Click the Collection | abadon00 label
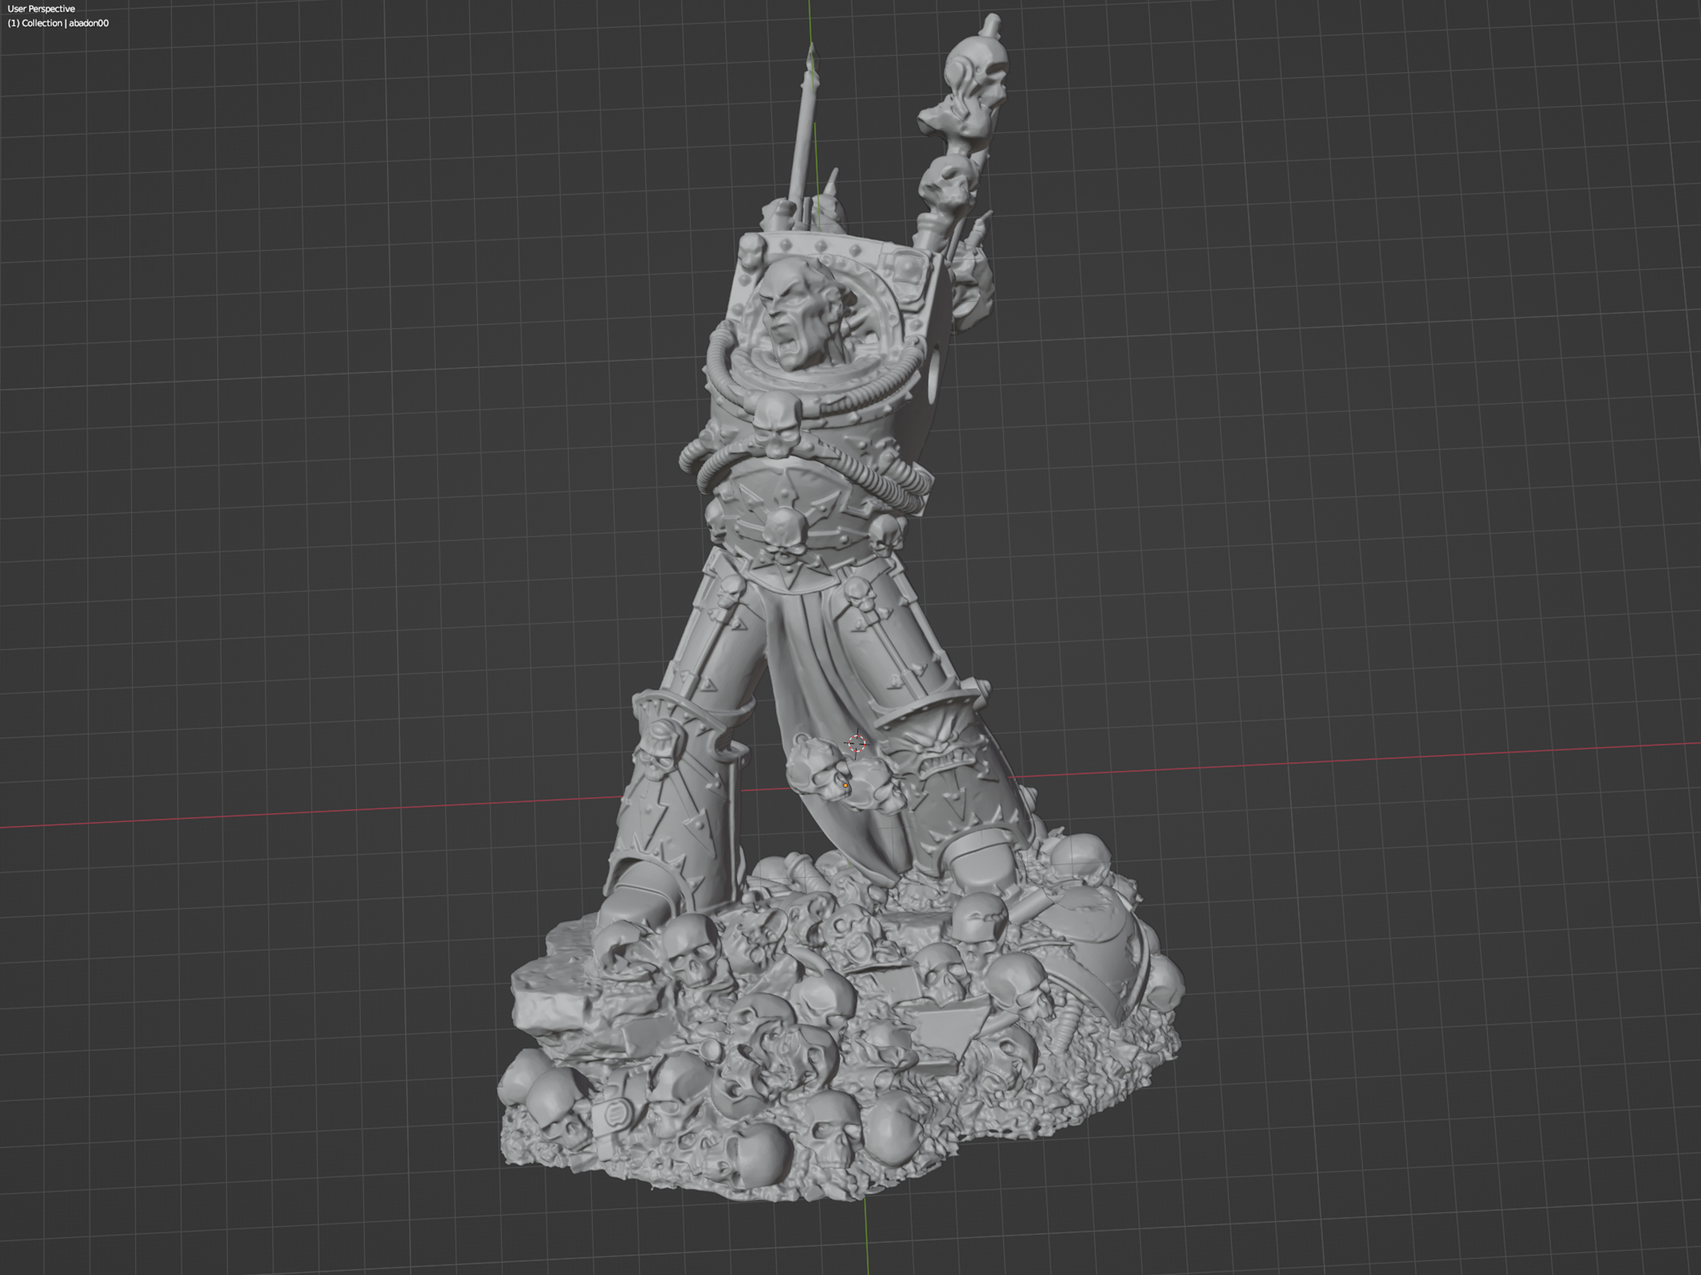The height and width of the screenshot is (1275, 1701). pyautogui.click(x=58, y=23)
